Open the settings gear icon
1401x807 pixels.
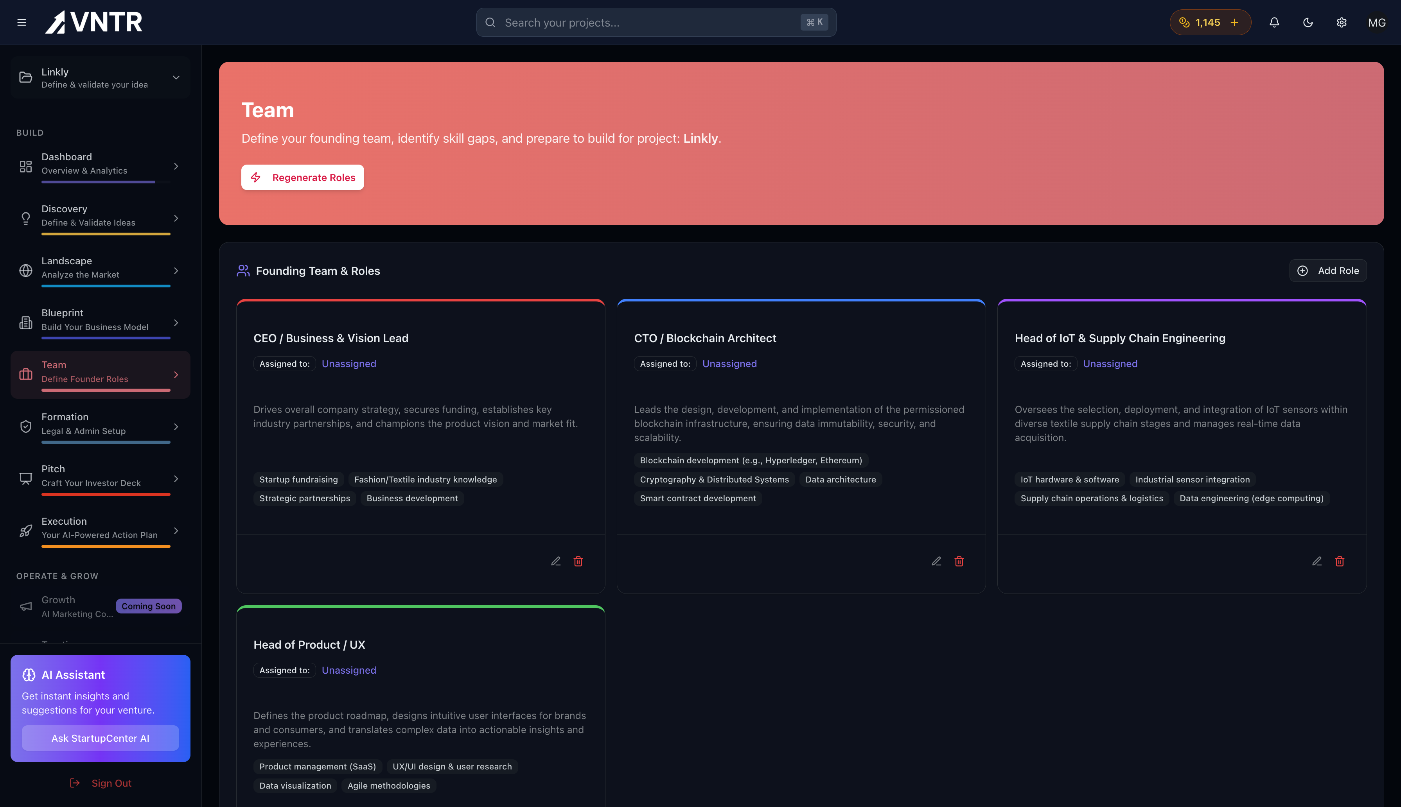point(1341,22)
